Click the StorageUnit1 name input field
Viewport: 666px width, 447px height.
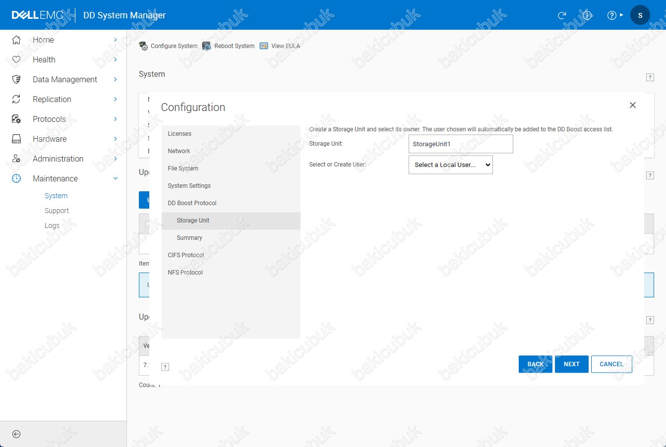tap(461, 144)
